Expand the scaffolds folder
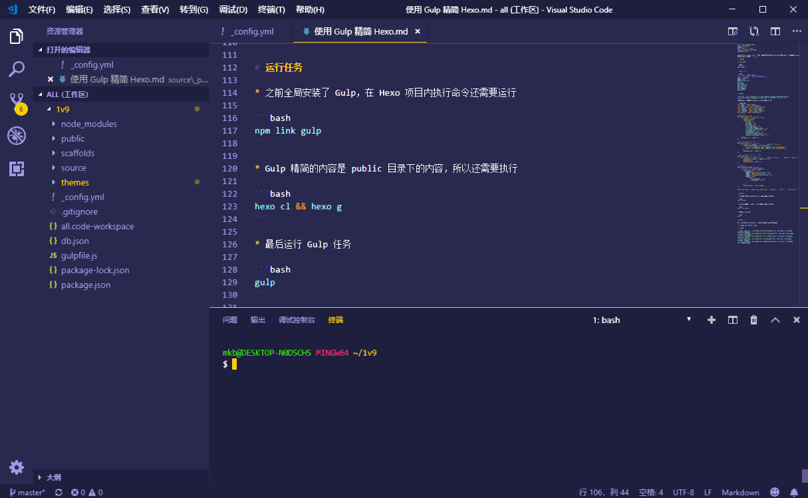The image size is (808, 498). 122,153
